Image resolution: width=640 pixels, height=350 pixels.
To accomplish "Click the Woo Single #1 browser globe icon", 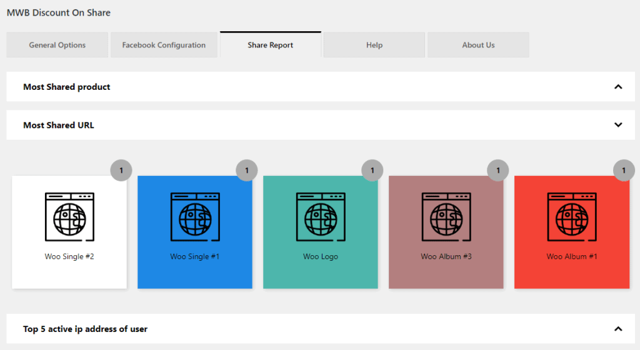I will click(195, 216).
